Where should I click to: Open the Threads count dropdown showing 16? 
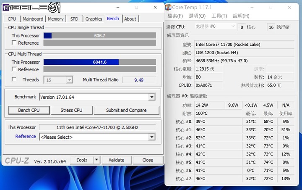pos(58,80)
